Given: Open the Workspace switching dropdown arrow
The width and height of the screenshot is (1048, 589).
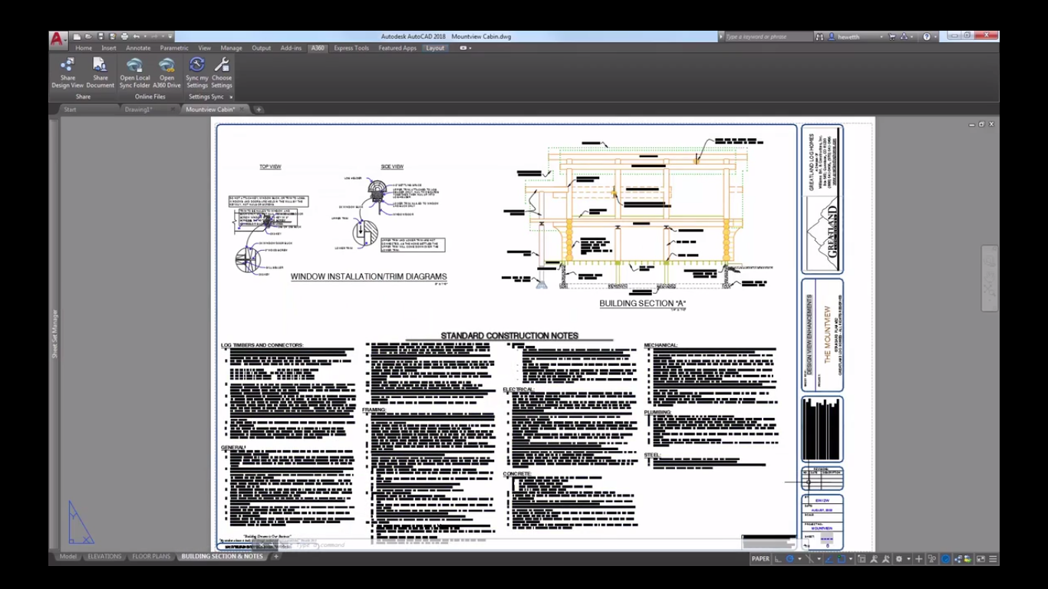Looking at the screenshot, I should [x=908, y=559].
